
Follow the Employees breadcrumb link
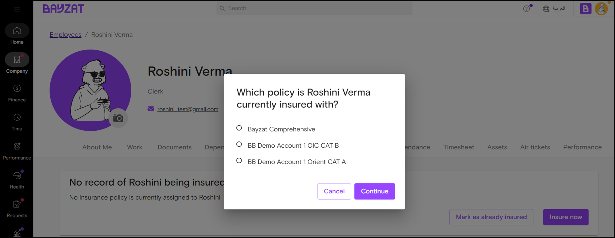coord(65,35)
